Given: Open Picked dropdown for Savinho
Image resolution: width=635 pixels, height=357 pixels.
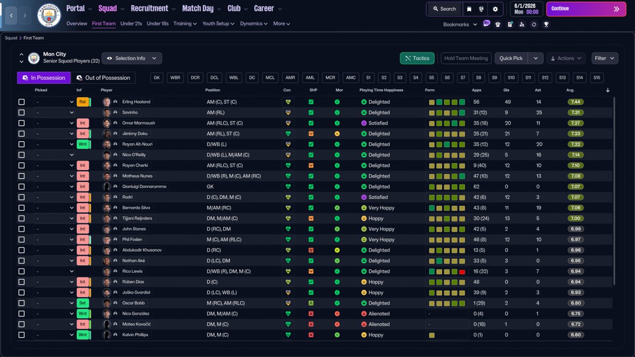Looking at the screenshot, I should tap(54, 113).
